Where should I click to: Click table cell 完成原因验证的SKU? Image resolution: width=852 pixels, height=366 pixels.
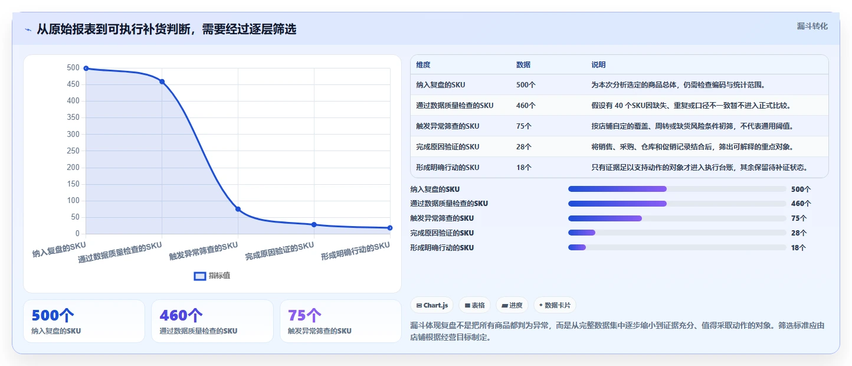(448, 147)
